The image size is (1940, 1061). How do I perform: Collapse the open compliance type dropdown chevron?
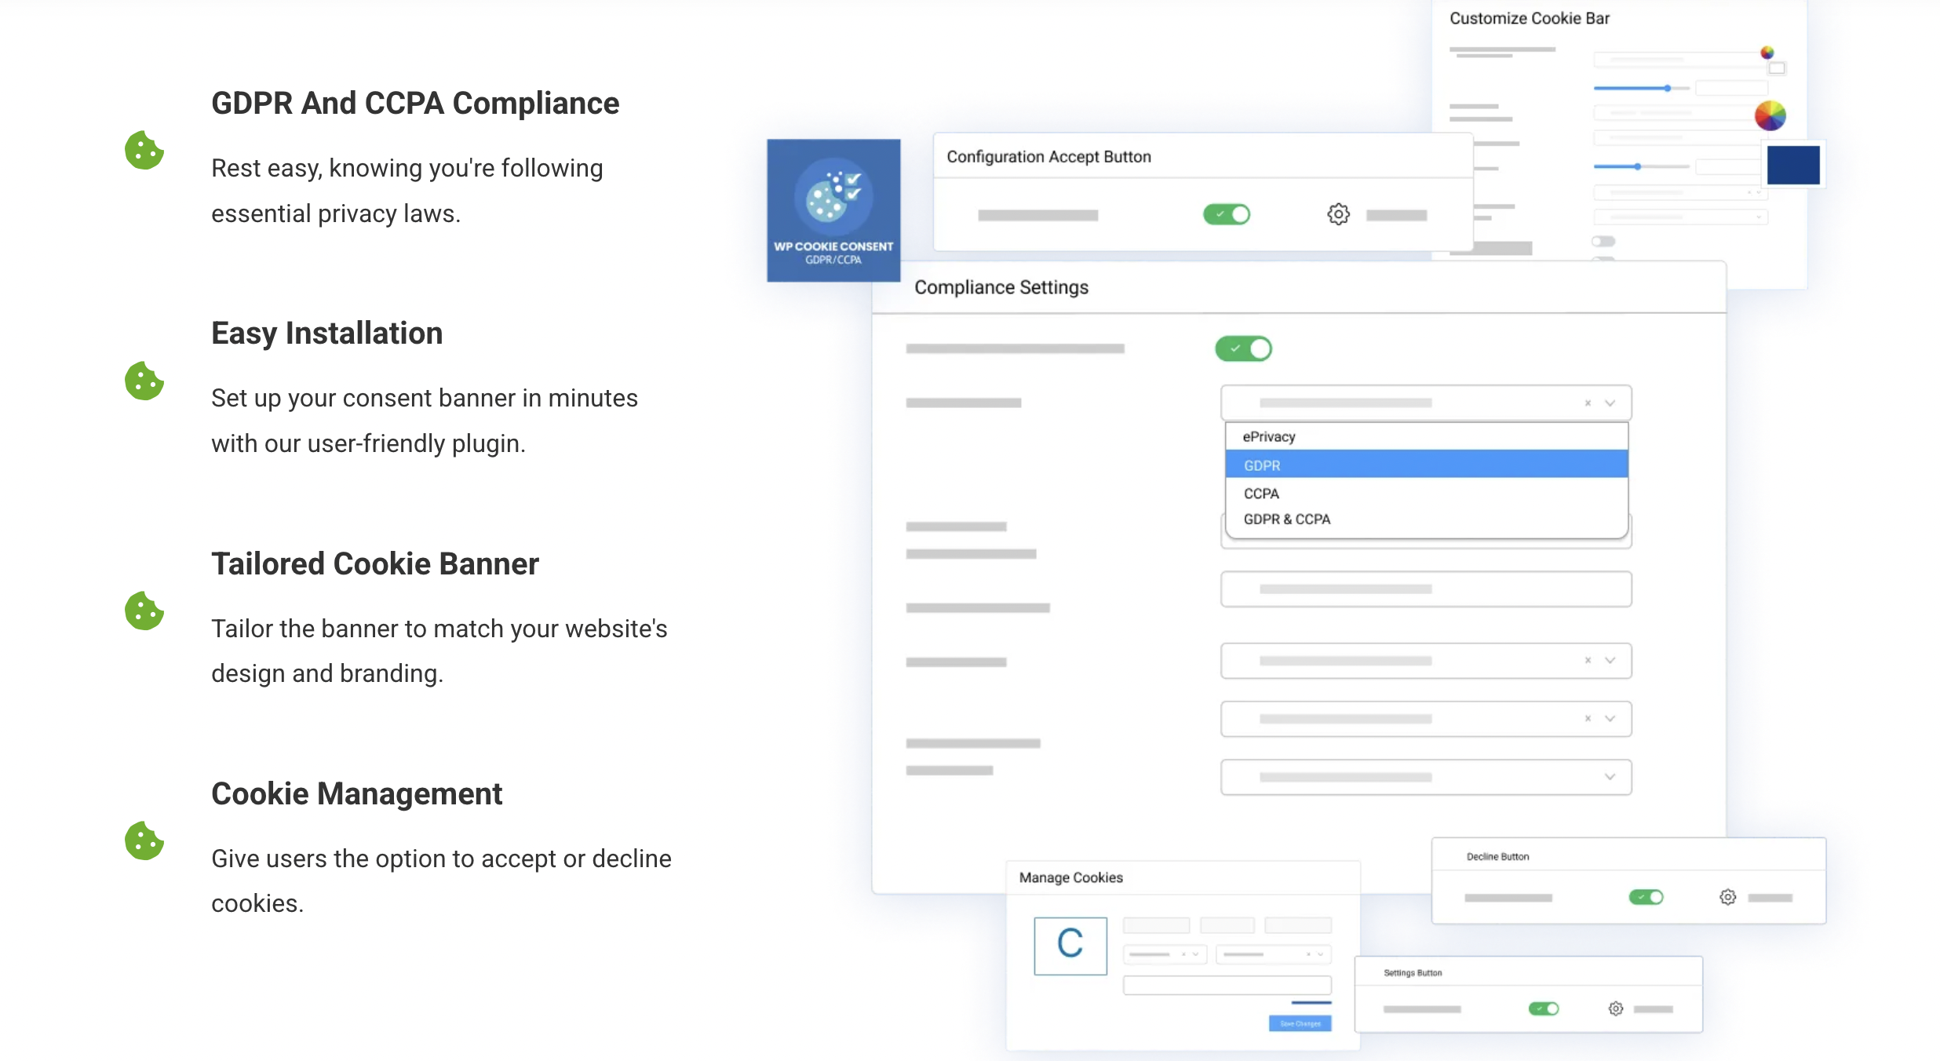click(x=1610, y=403)
